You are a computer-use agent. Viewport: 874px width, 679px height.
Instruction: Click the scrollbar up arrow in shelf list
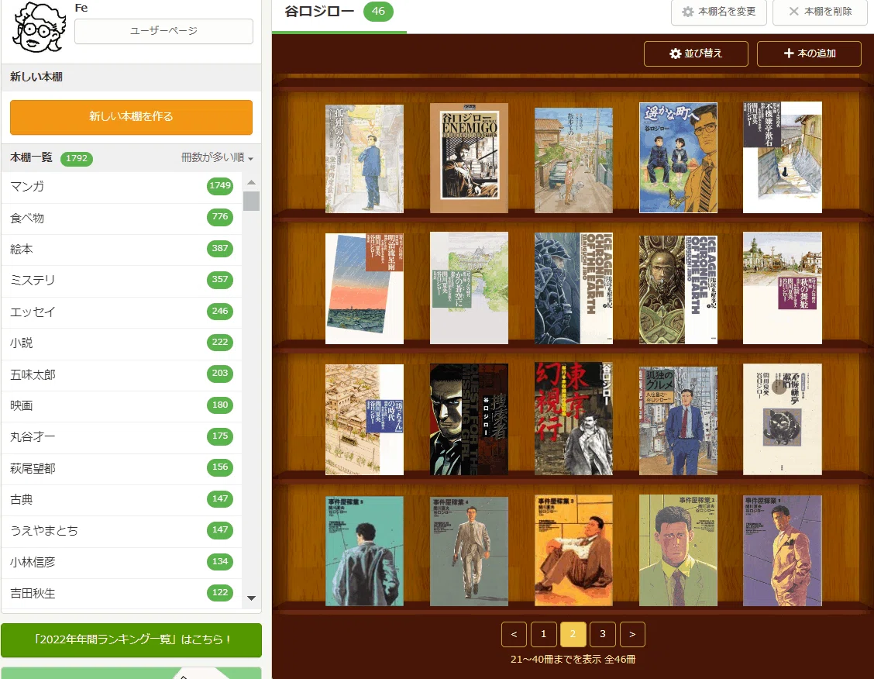pos(251,182)
